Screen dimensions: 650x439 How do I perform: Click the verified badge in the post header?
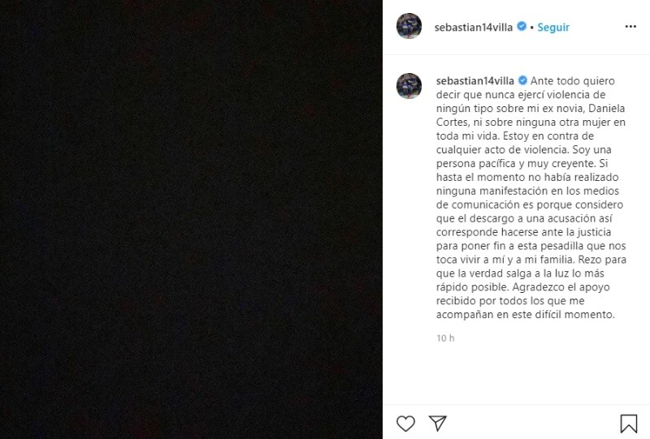pyautogui.click(x=522, y=27)
